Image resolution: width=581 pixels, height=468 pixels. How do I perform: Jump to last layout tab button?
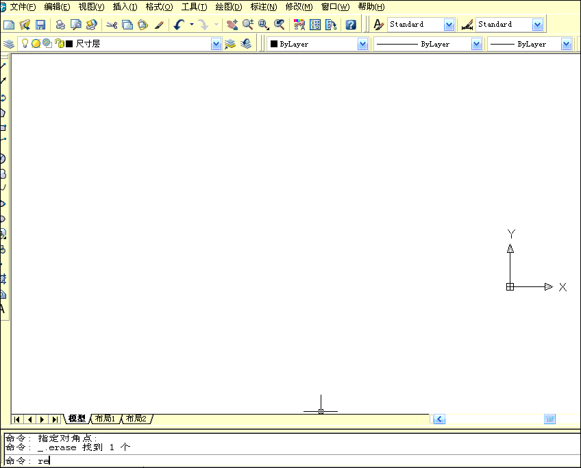point(55,419)
